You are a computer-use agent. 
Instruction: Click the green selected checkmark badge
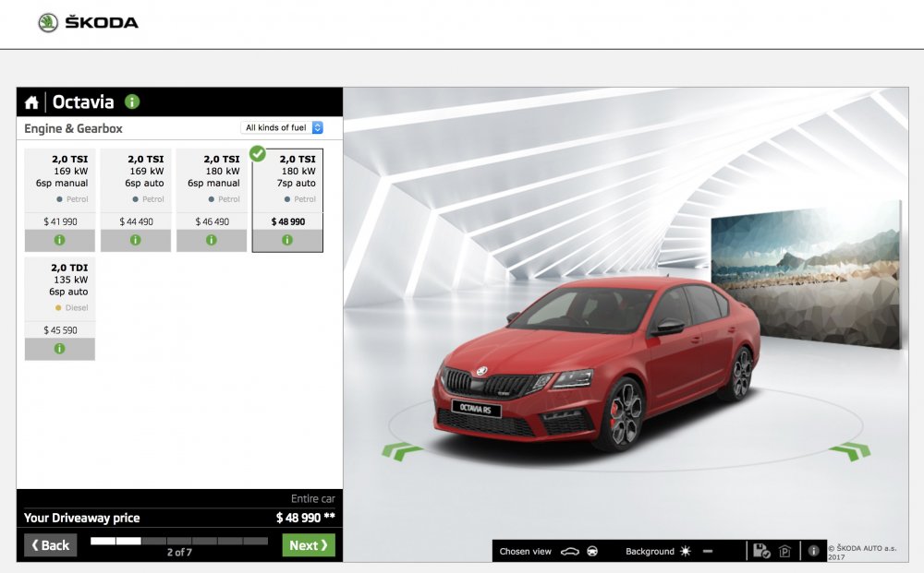(258, 153)
